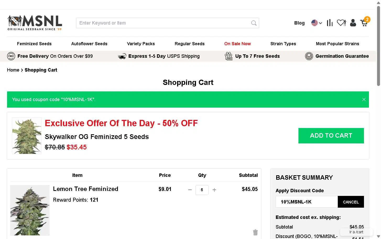Click the search magnifier icon

pyautogui.click(x=254, y=23)
